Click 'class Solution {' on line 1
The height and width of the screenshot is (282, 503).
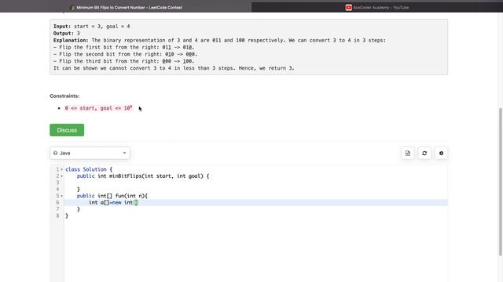coord(89,169)
